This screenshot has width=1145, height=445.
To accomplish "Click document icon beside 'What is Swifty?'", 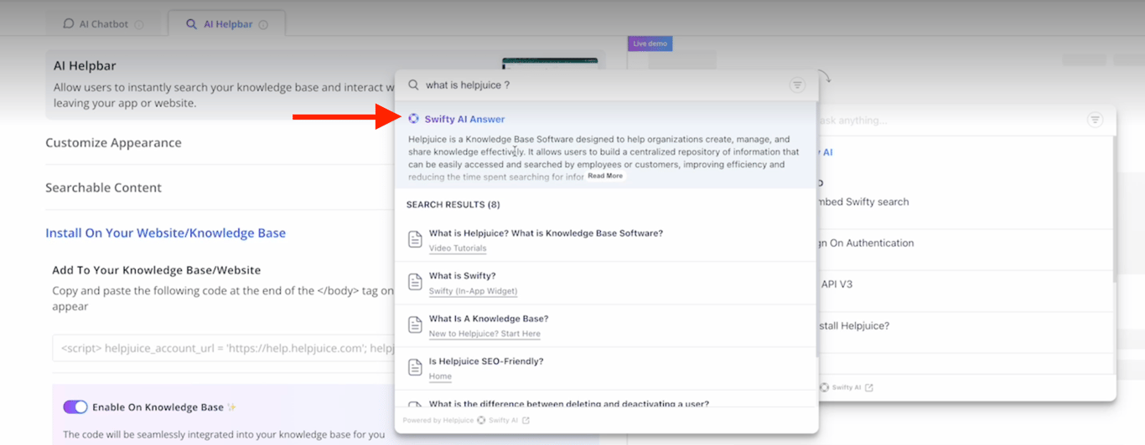I will point(415,283).
